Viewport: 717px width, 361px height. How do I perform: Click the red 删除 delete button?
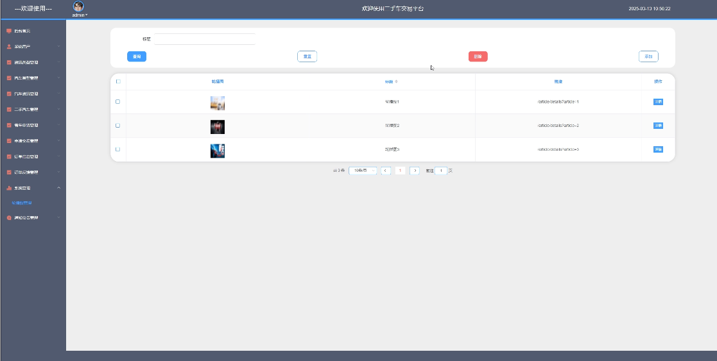pyautogui.click(x=478, y=56)
